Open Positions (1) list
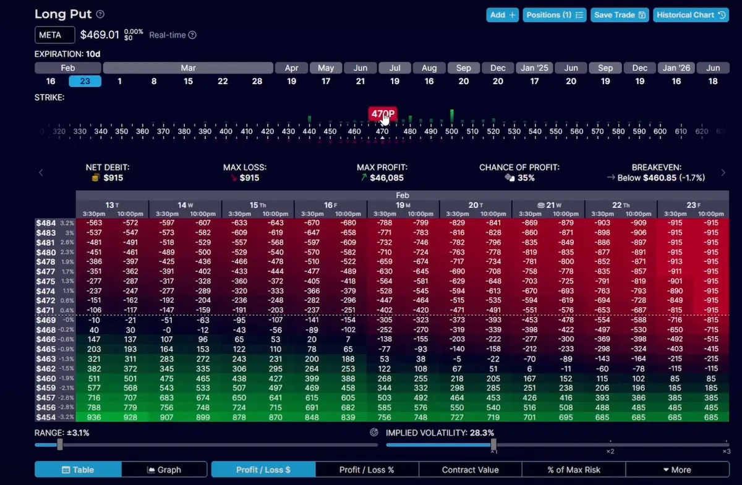The height and width of the screenshot is (485, 742). pyautogui.click(x=554, y=15)
